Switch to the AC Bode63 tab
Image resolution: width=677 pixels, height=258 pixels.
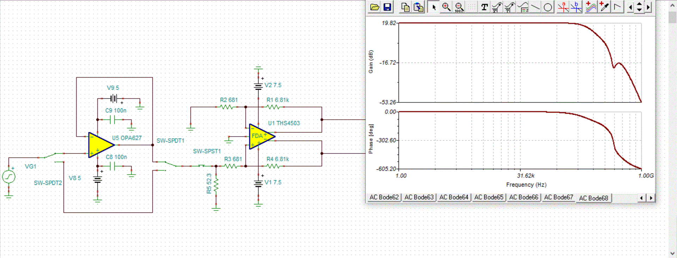(419, 197)
